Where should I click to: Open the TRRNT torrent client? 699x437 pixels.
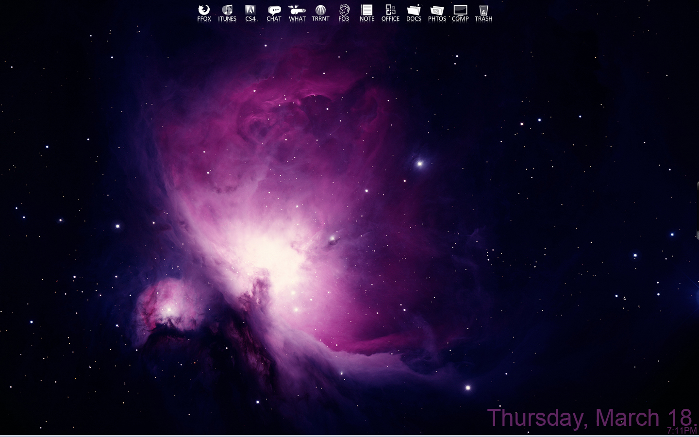tap(320, 10)
